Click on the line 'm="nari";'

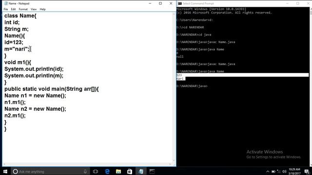pos(17,49)
